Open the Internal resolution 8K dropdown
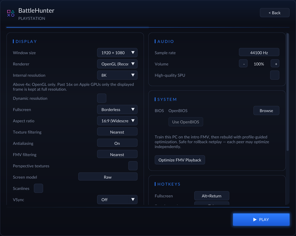The height and width of the screenshot is (236, 296). [117, 75]
